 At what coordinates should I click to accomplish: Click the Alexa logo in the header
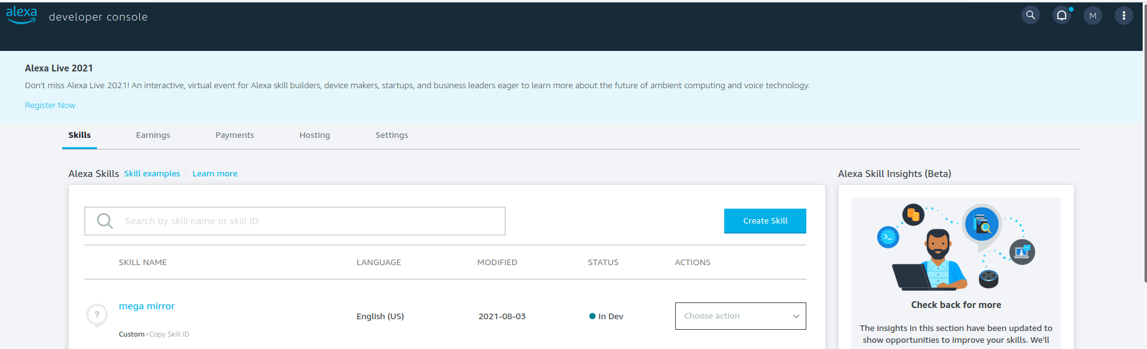point(21,16)
